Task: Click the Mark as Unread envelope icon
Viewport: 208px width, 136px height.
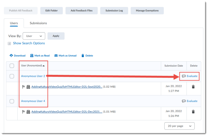Action: pos(56,56)
